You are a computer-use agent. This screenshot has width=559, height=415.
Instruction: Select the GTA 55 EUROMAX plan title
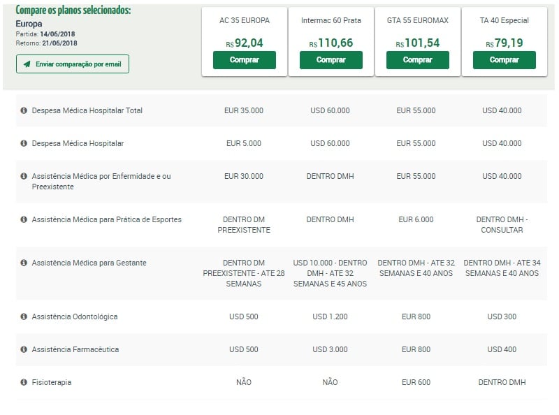pyautogui.click(x=417, y=21)
